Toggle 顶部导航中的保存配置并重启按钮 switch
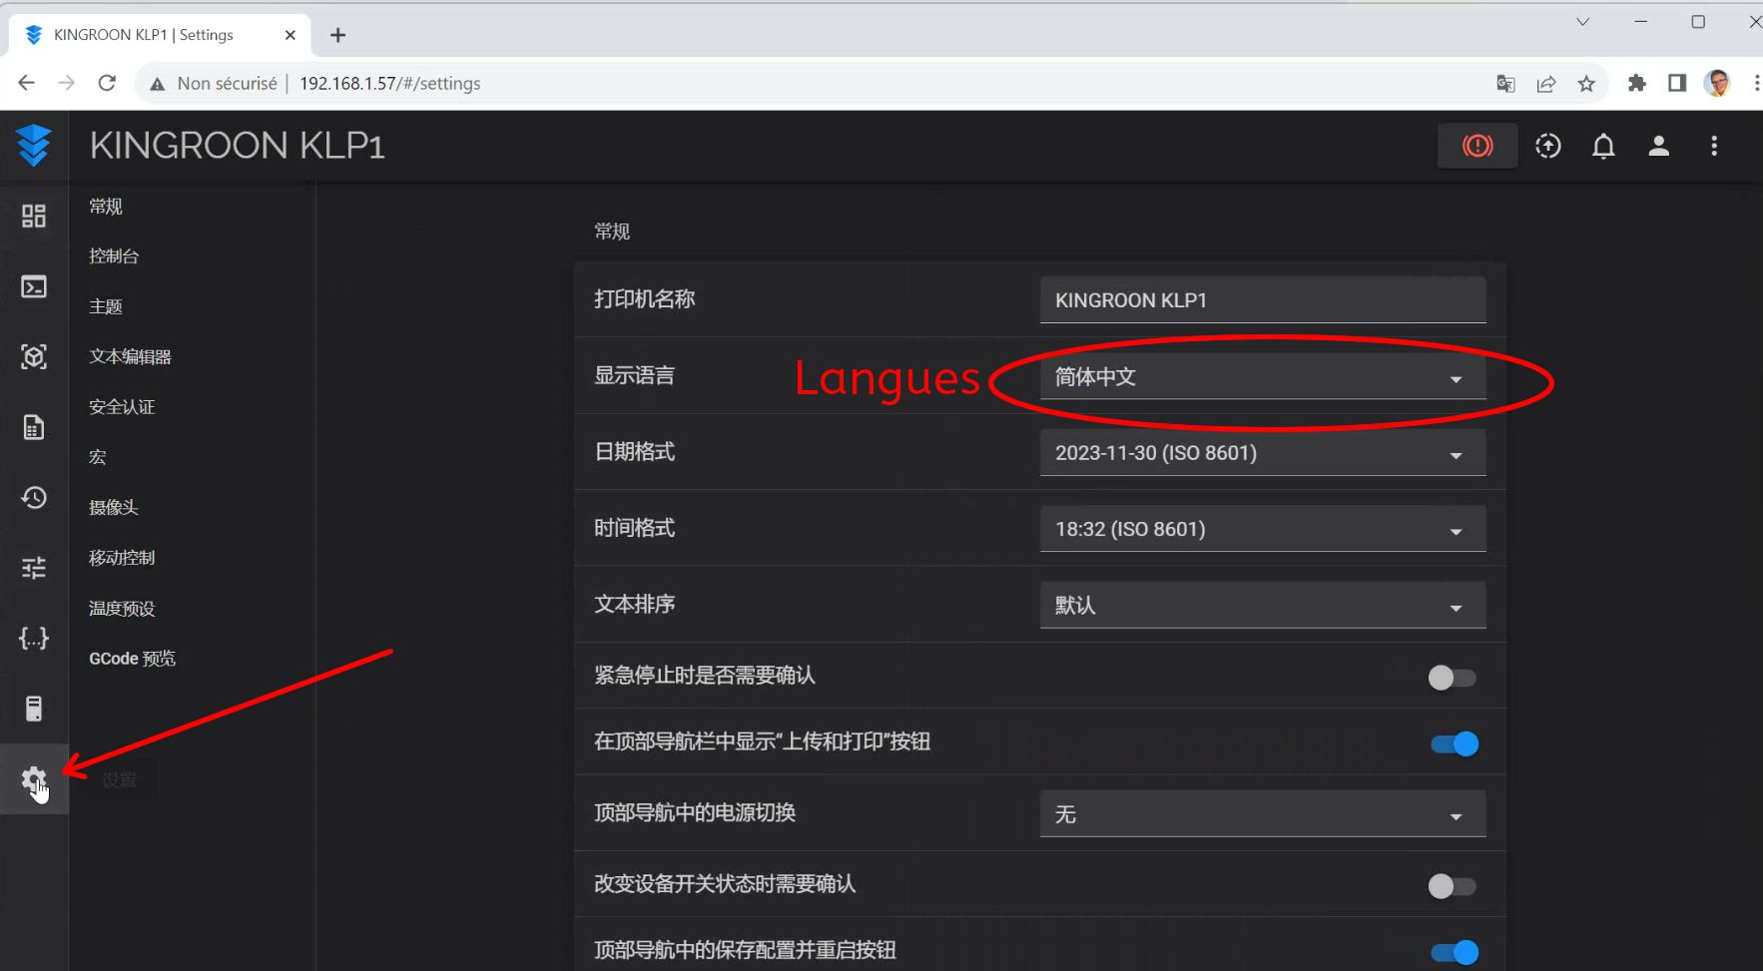The height and width of the screenshot is (971, 1763). click(1456, 952)
